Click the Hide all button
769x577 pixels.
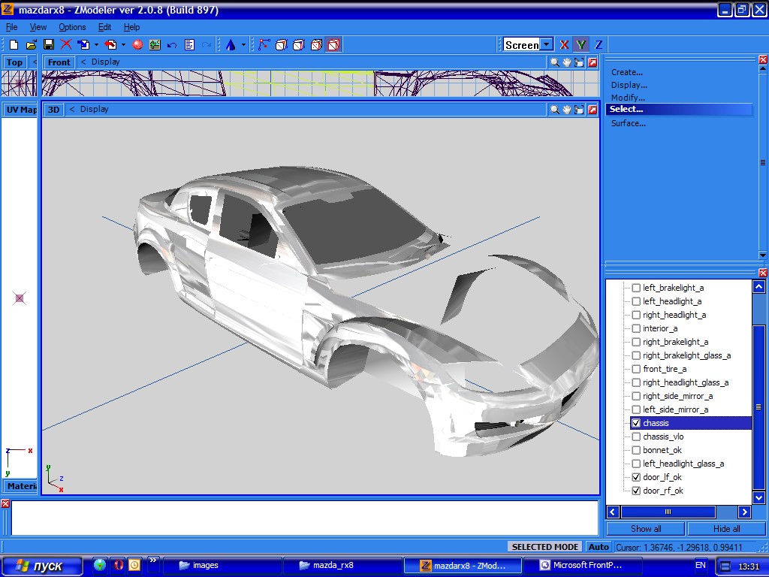pyautogui.click(x=726, y=528)
